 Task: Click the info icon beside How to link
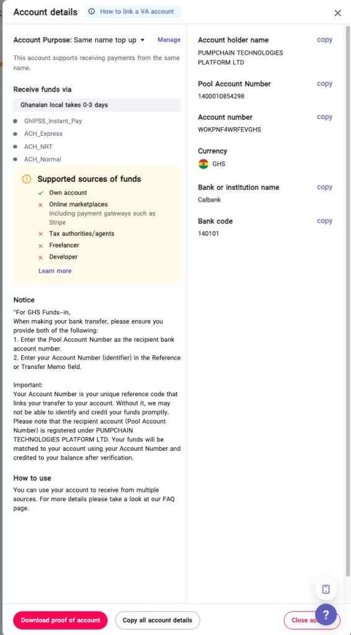tap(92, 11)
